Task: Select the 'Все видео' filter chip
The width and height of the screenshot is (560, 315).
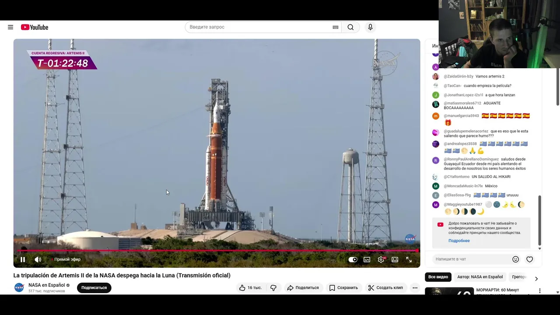Action: tap(438, 277)
